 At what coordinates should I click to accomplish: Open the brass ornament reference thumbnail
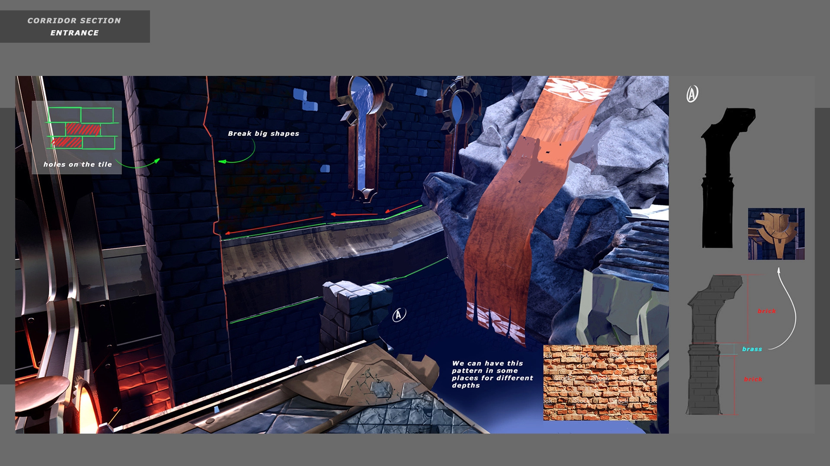coord(776,234)
